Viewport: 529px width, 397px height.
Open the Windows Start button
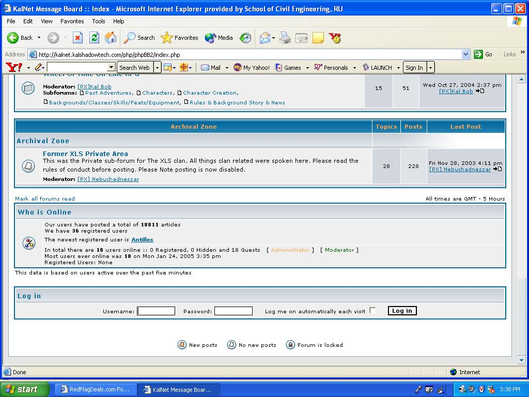click(x=24, y=390)
